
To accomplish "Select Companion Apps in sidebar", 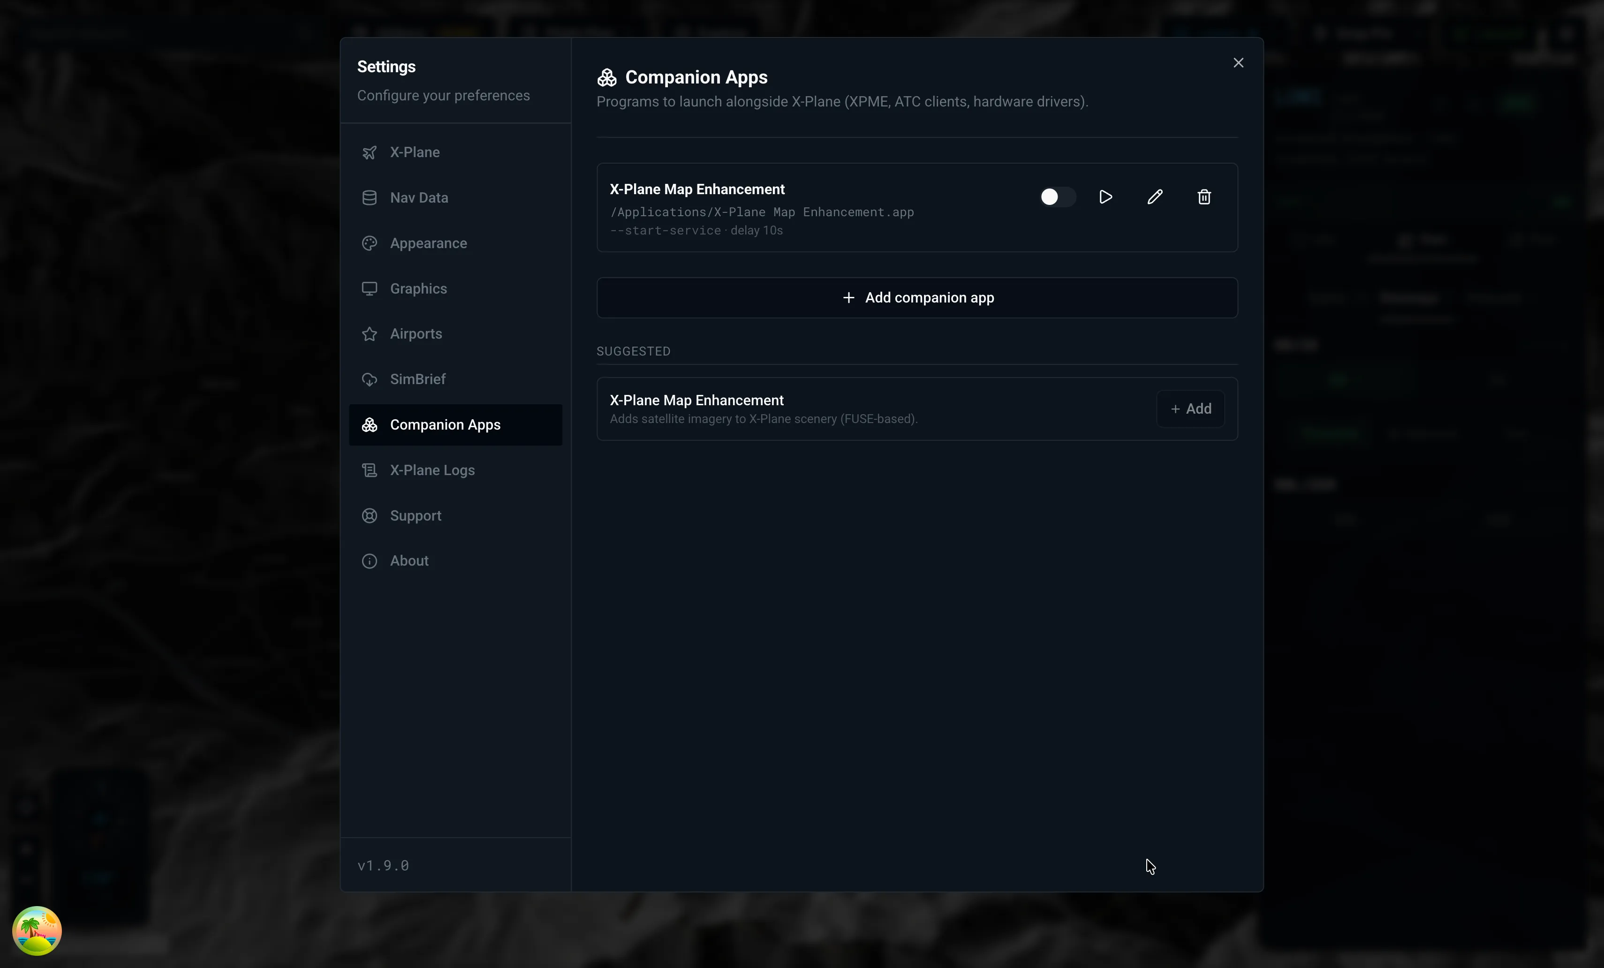I will coord(455,425).
